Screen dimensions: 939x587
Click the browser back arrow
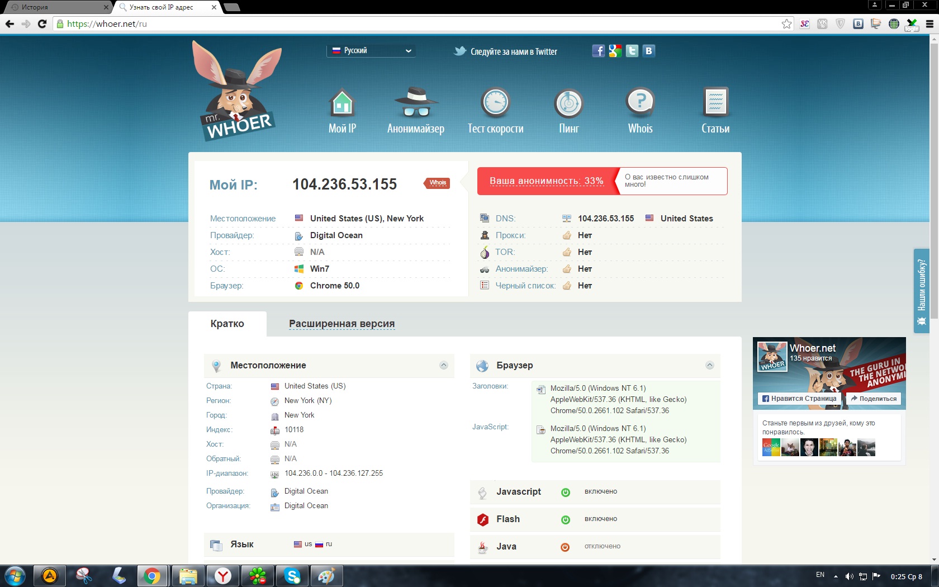10,23
